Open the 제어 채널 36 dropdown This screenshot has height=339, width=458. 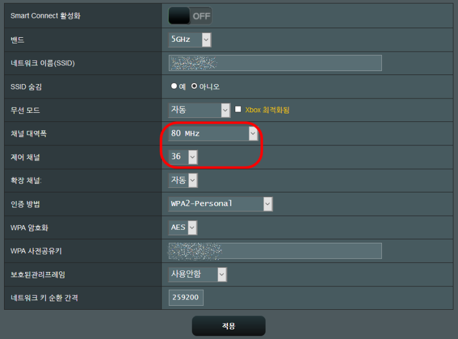[183, 157]
